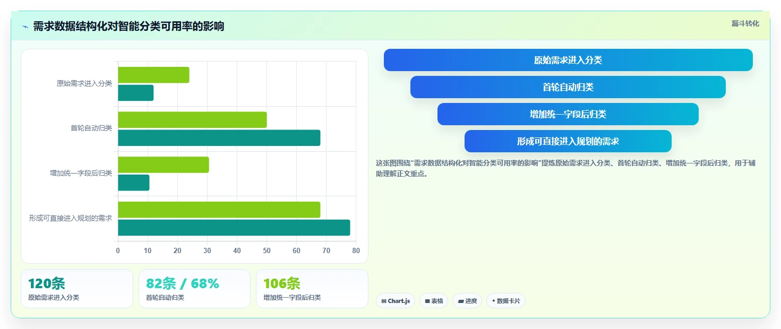Click the x-axis value 50
This screenshot has width=781, height=329.
tap(267, 250)
